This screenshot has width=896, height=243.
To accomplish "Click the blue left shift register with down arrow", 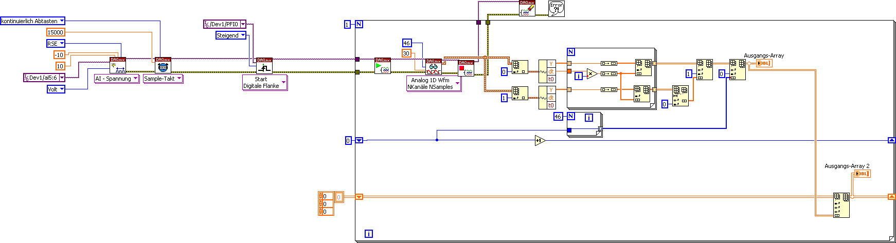I will tap(359, 140).
